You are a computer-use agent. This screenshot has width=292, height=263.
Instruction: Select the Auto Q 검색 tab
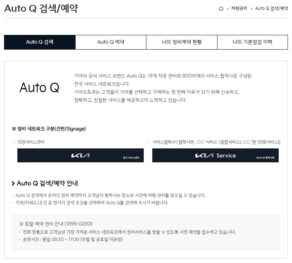point(40,42)
